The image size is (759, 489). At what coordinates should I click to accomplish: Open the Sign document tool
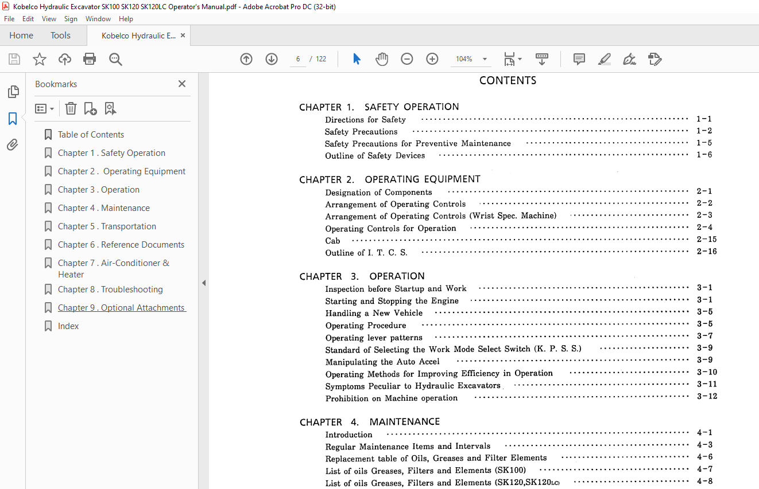pyautogui.click(x=629, y=59)
